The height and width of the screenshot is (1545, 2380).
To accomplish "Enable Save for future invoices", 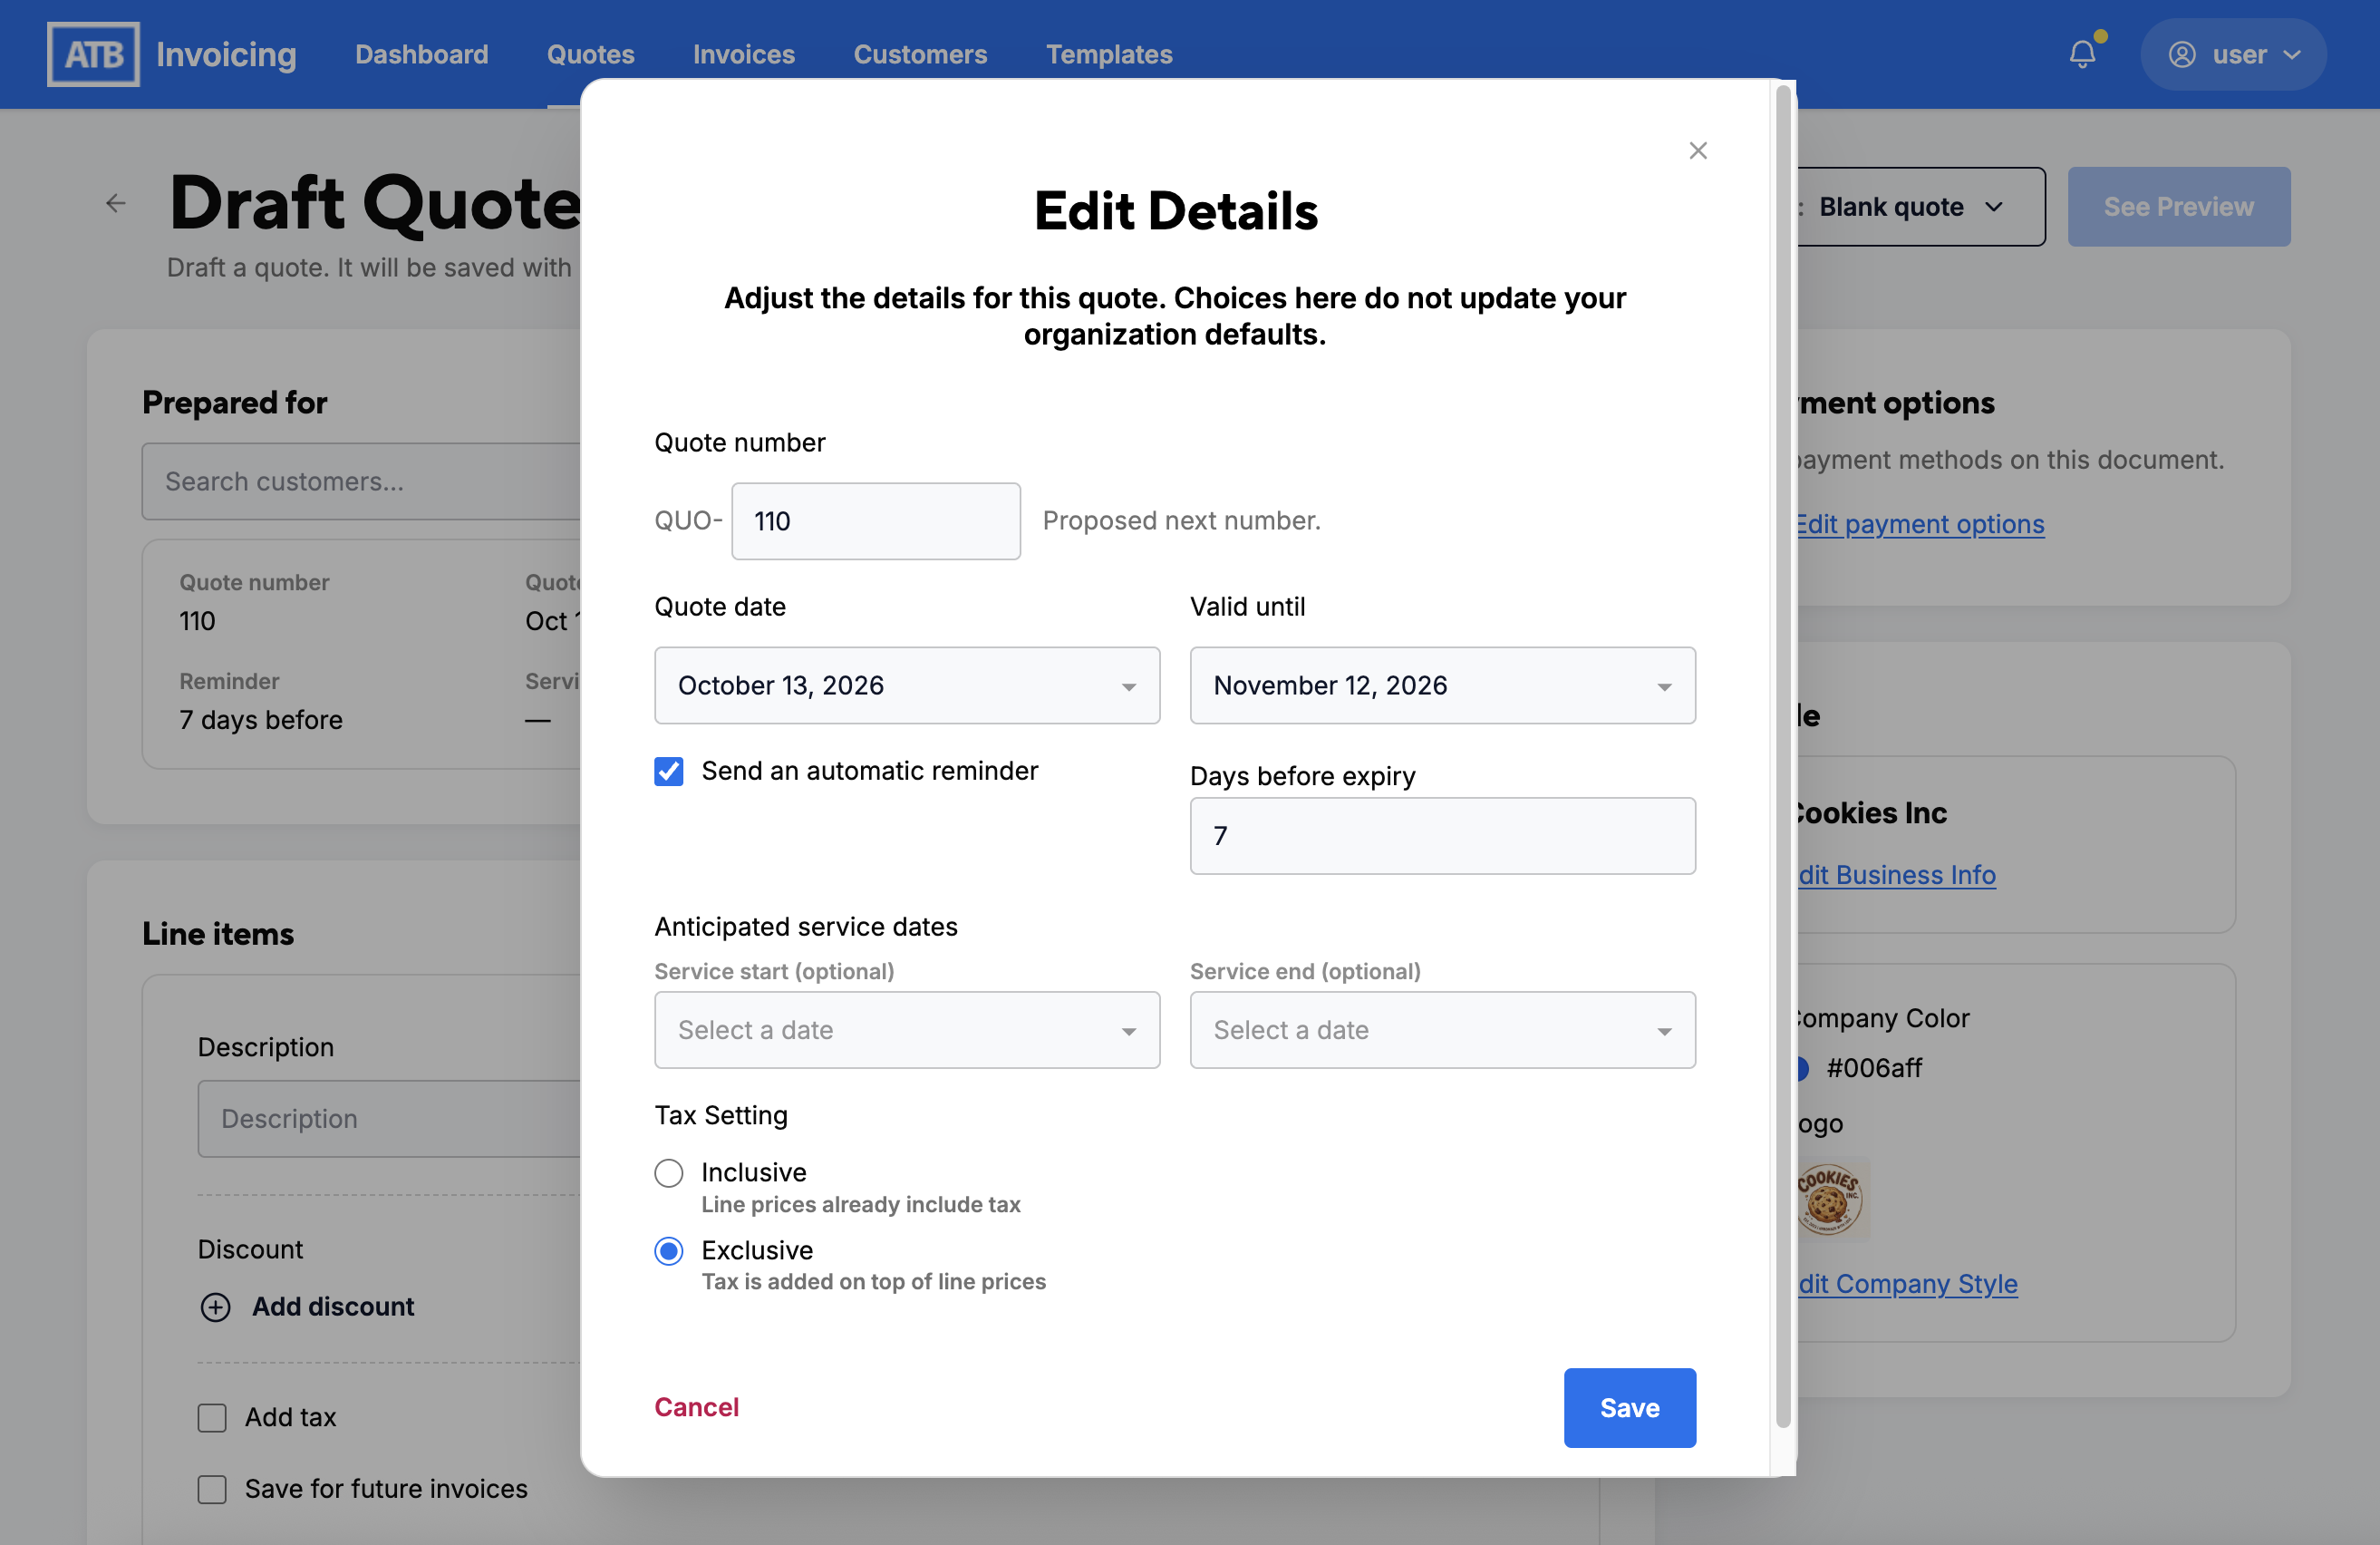I will pyautogui.click(x=212, y=1490).
